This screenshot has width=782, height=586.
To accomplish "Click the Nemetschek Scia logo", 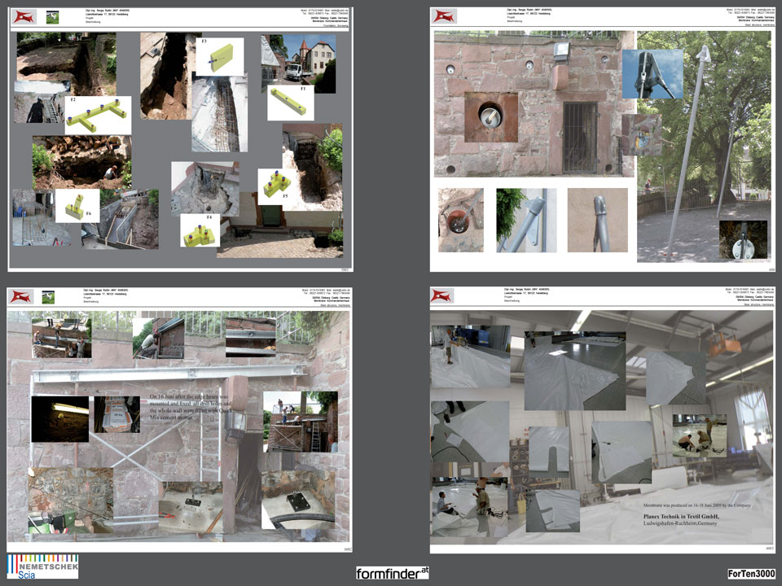I will click(x=42, y=566).
